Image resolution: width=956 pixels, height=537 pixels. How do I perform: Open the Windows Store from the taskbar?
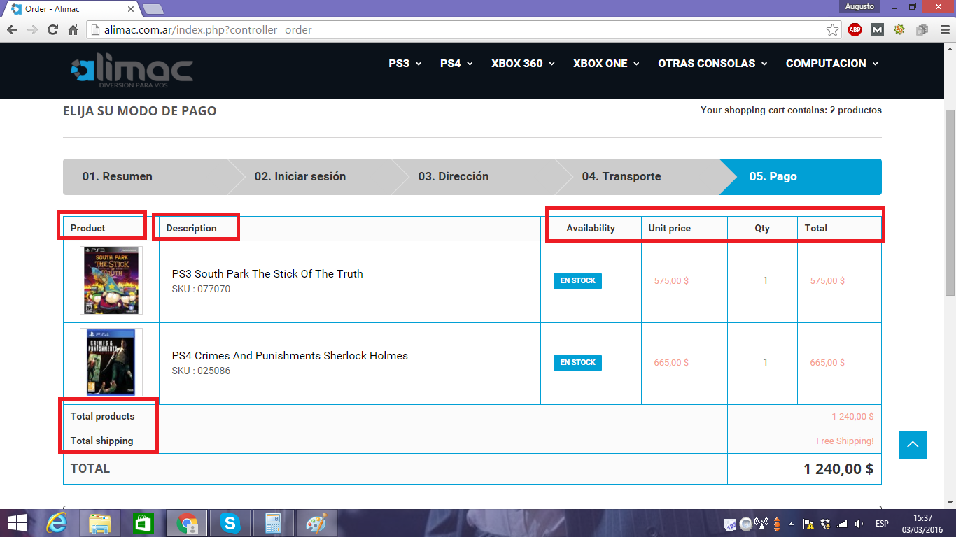tap(143, 523)
